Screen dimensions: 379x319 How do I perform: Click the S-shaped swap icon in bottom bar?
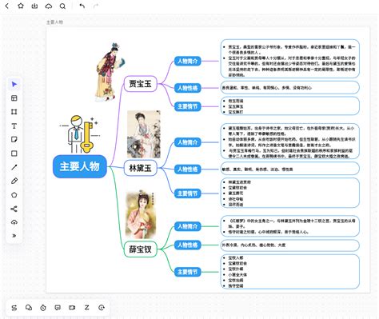coord(14,308)
